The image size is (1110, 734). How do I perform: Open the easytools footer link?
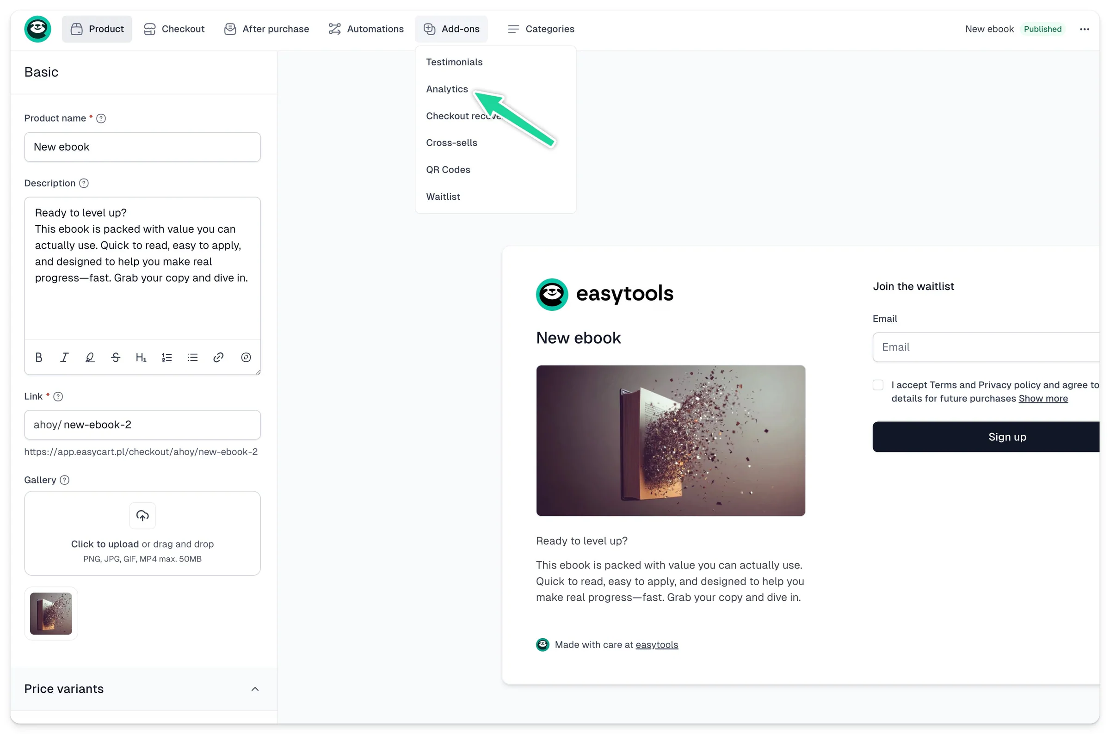[657, 645]
